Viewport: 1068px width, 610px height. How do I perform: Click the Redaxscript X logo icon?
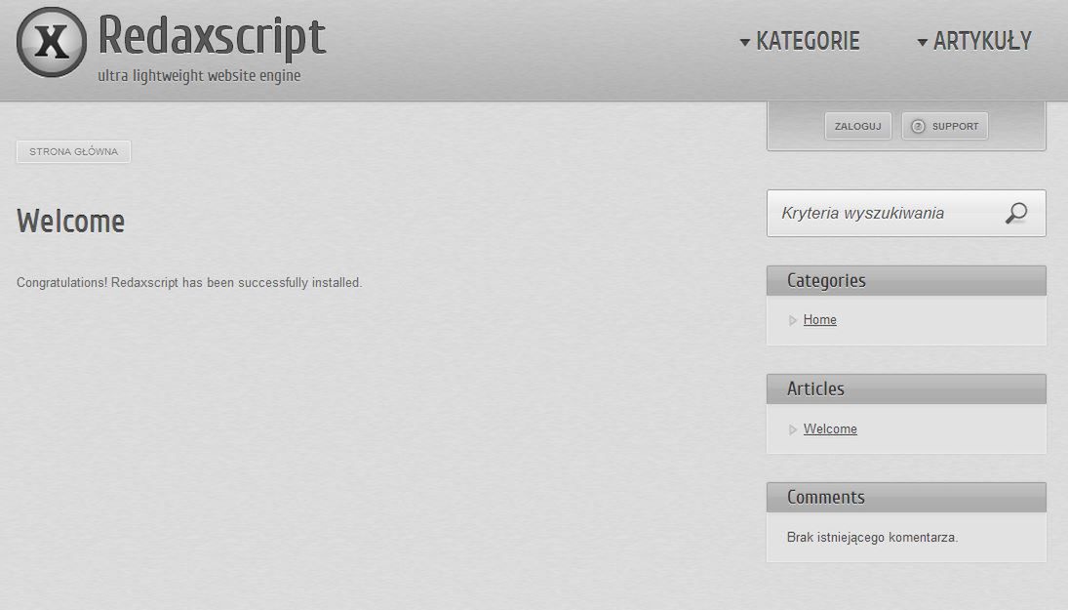(x=52, y=42)
